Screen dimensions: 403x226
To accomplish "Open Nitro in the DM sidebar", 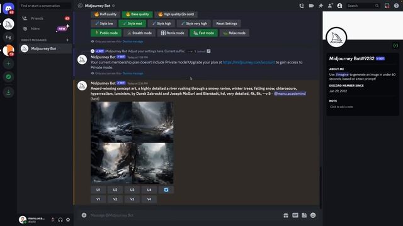I will click(x=45, y=29).
